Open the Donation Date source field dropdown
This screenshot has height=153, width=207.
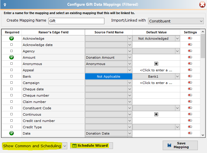click(x=130, y=133)
